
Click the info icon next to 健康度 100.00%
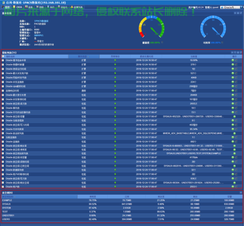coord(162,42)
